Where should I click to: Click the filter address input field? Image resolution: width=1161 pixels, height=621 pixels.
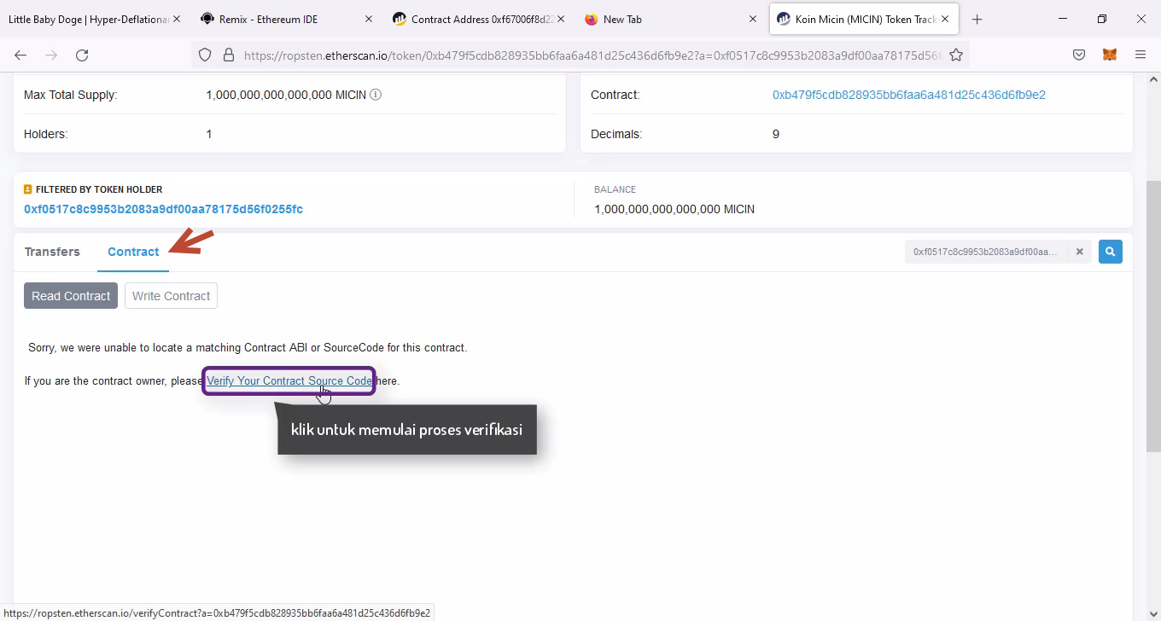pos(986,252)
